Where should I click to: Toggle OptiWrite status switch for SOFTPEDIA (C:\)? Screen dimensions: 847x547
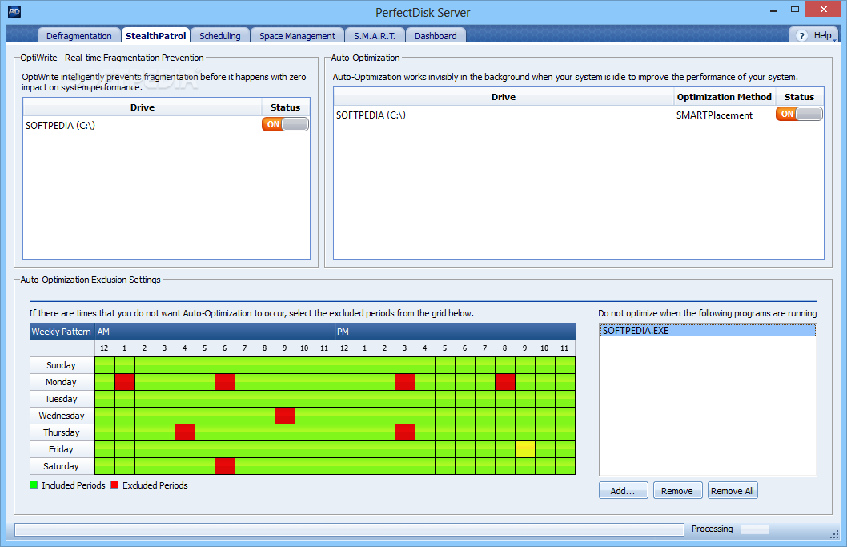pos(285,124)
